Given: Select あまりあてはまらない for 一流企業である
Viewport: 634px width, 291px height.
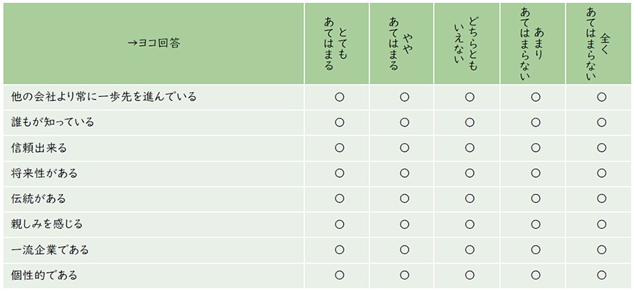Looking at the screenshot, I should tap(535, 249).
